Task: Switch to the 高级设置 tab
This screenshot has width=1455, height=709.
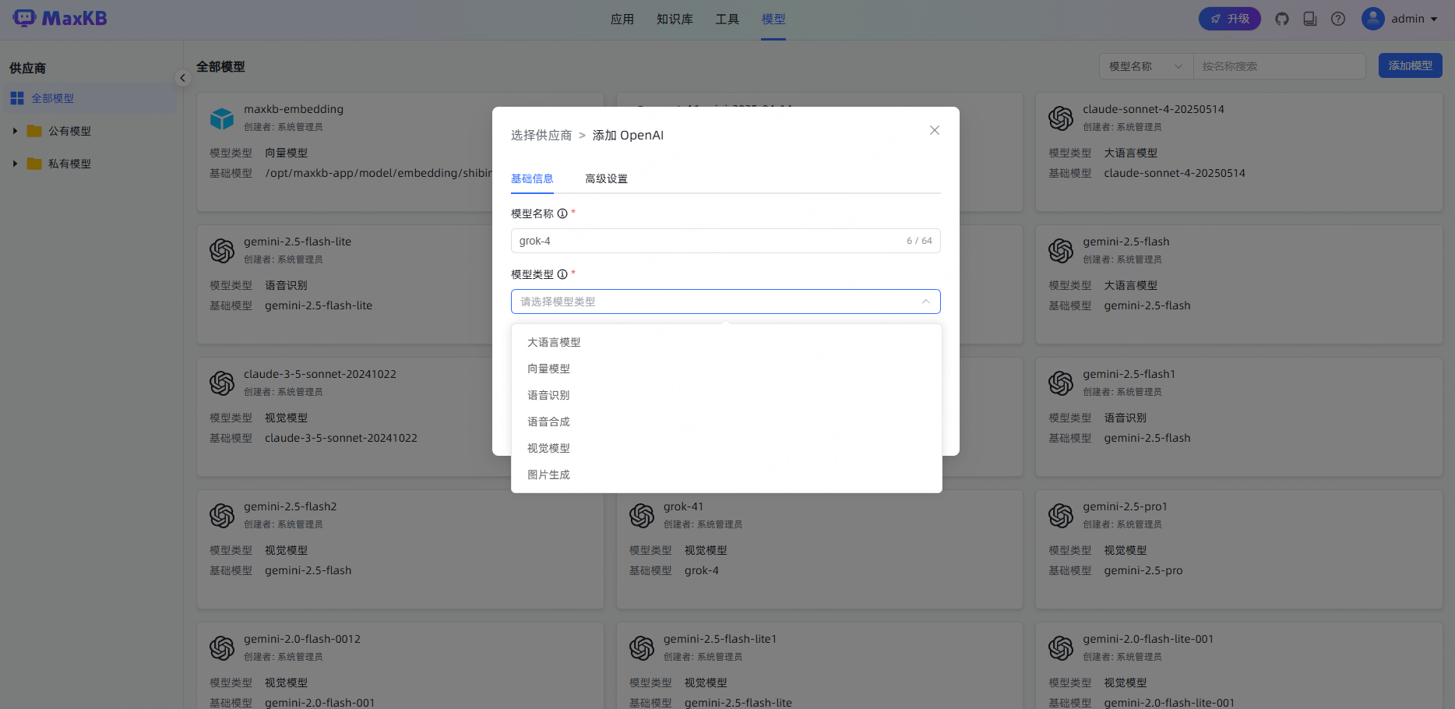Action: [x=606, y=179]
